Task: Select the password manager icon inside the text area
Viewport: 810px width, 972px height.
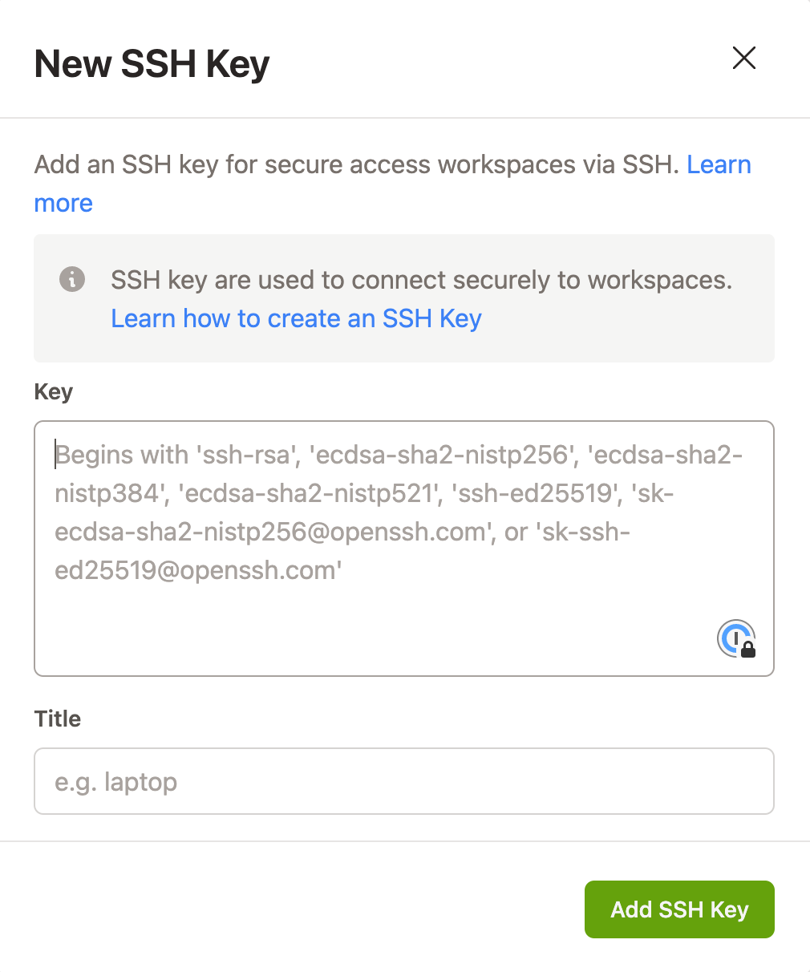Action: [x=736, y=639]
